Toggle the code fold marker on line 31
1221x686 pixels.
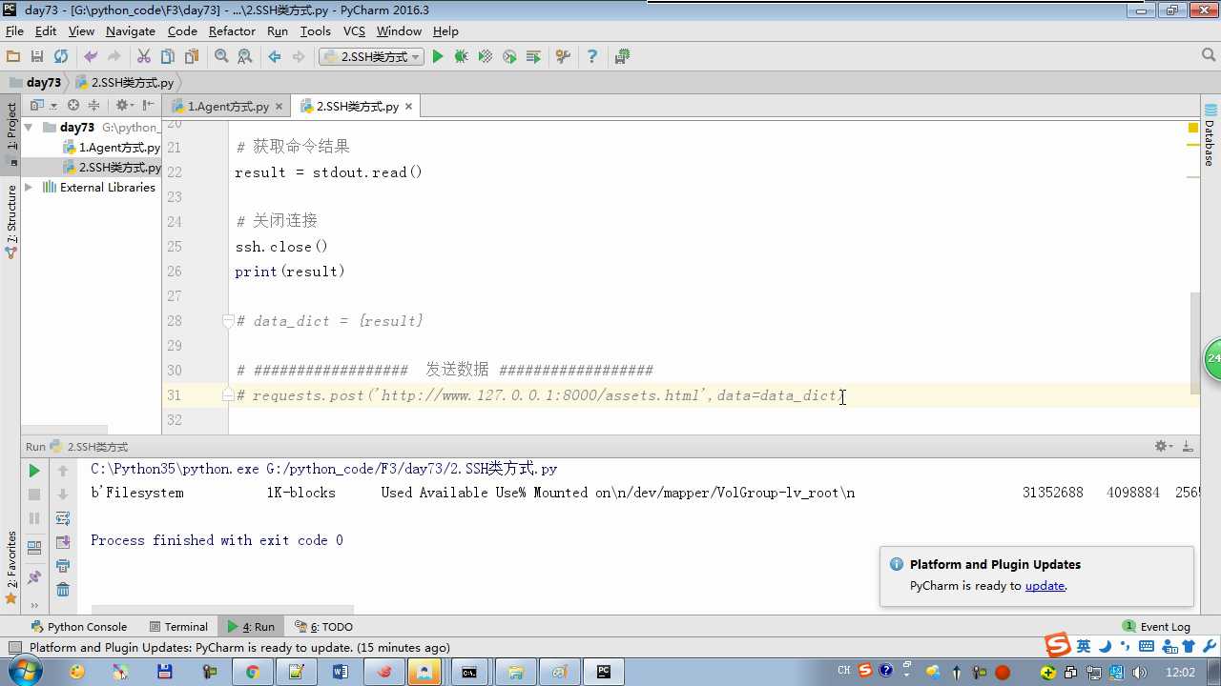click(x=228, y=394)
